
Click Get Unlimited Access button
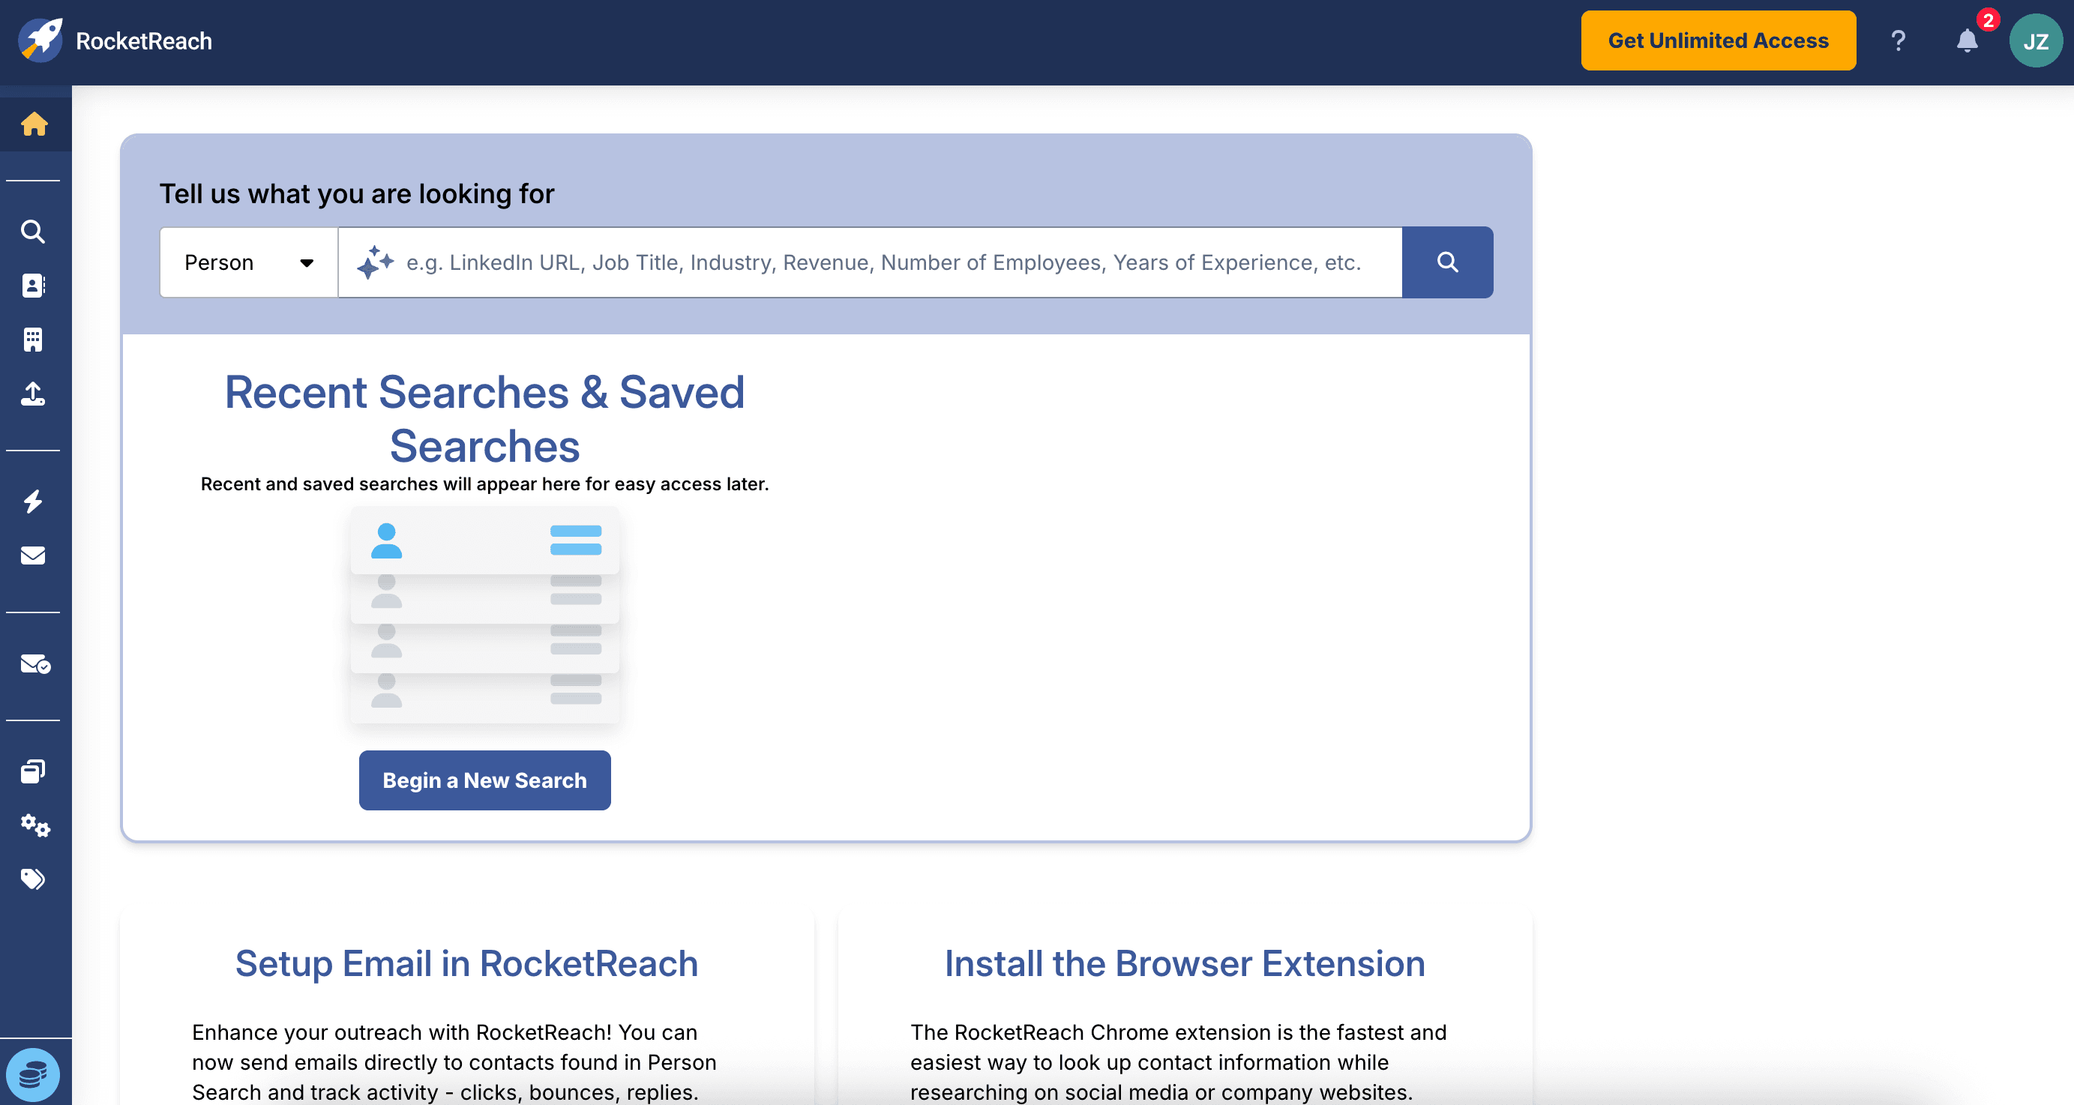[1718, 40]
